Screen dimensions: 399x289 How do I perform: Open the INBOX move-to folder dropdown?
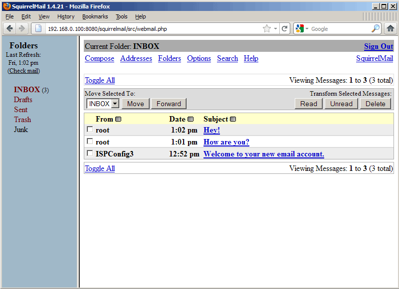click(115, 104)
